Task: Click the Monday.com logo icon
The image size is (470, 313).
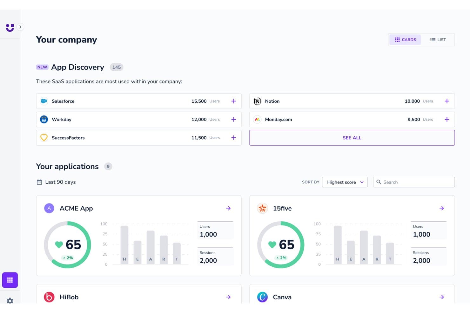Action: tap(257, 120)
